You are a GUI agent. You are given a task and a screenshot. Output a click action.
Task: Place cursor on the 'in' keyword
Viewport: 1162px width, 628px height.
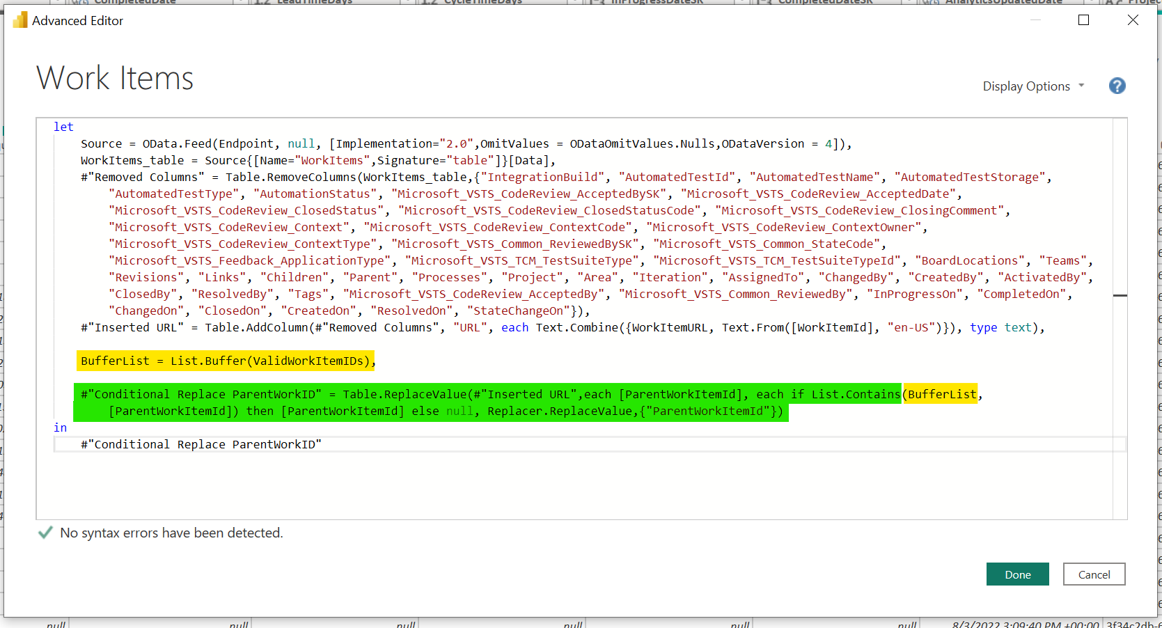pyautogui.click(x=61, y=427)
